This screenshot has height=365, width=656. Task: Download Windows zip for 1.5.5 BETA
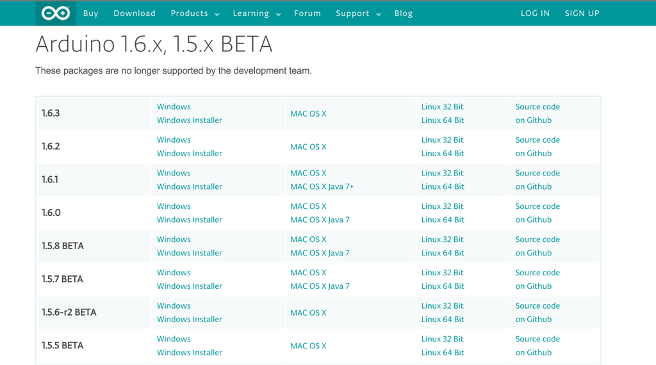point(174,339)
